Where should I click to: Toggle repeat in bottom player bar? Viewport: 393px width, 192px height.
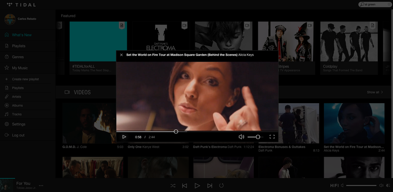coord(222,186)
